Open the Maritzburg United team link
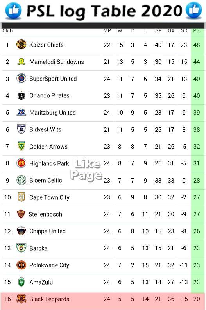206x310 pixels. click(x=53, y=113)
